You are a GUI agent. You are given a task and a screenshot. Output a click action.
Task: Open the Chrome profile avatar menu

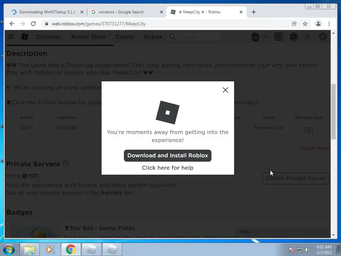tap(318, 24)
